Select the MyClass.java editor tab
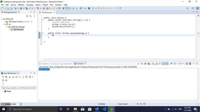The height and width of the screenshot is (112, 200). pyautogui.click(x=47, y=12)
